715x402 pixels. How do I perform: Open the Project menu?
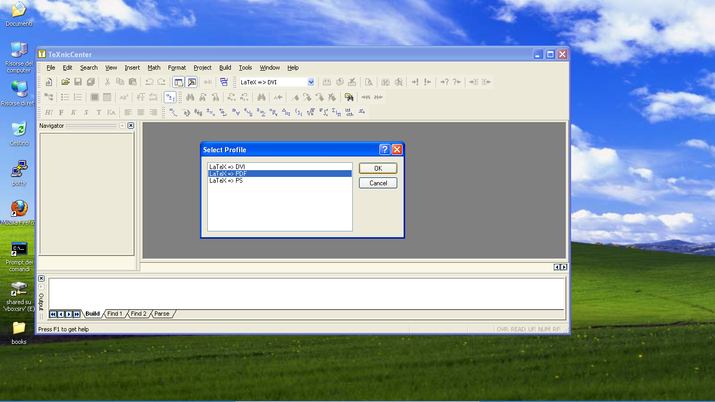point(203,68)
